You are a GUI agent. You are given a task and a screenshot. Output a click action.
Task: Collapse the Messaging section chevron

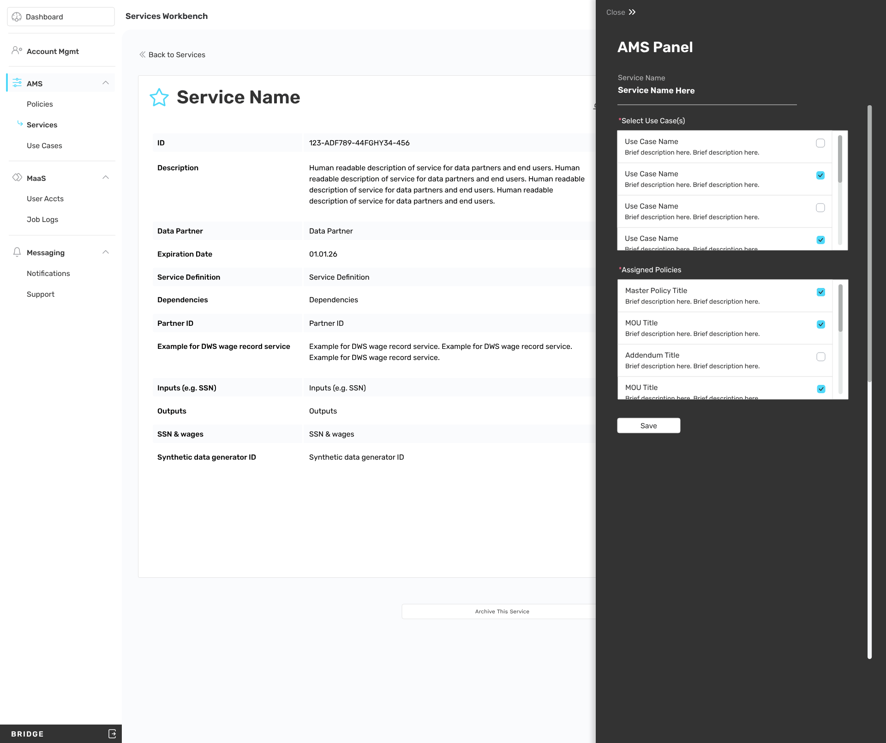pyautogui.click(x=106, y=252)
